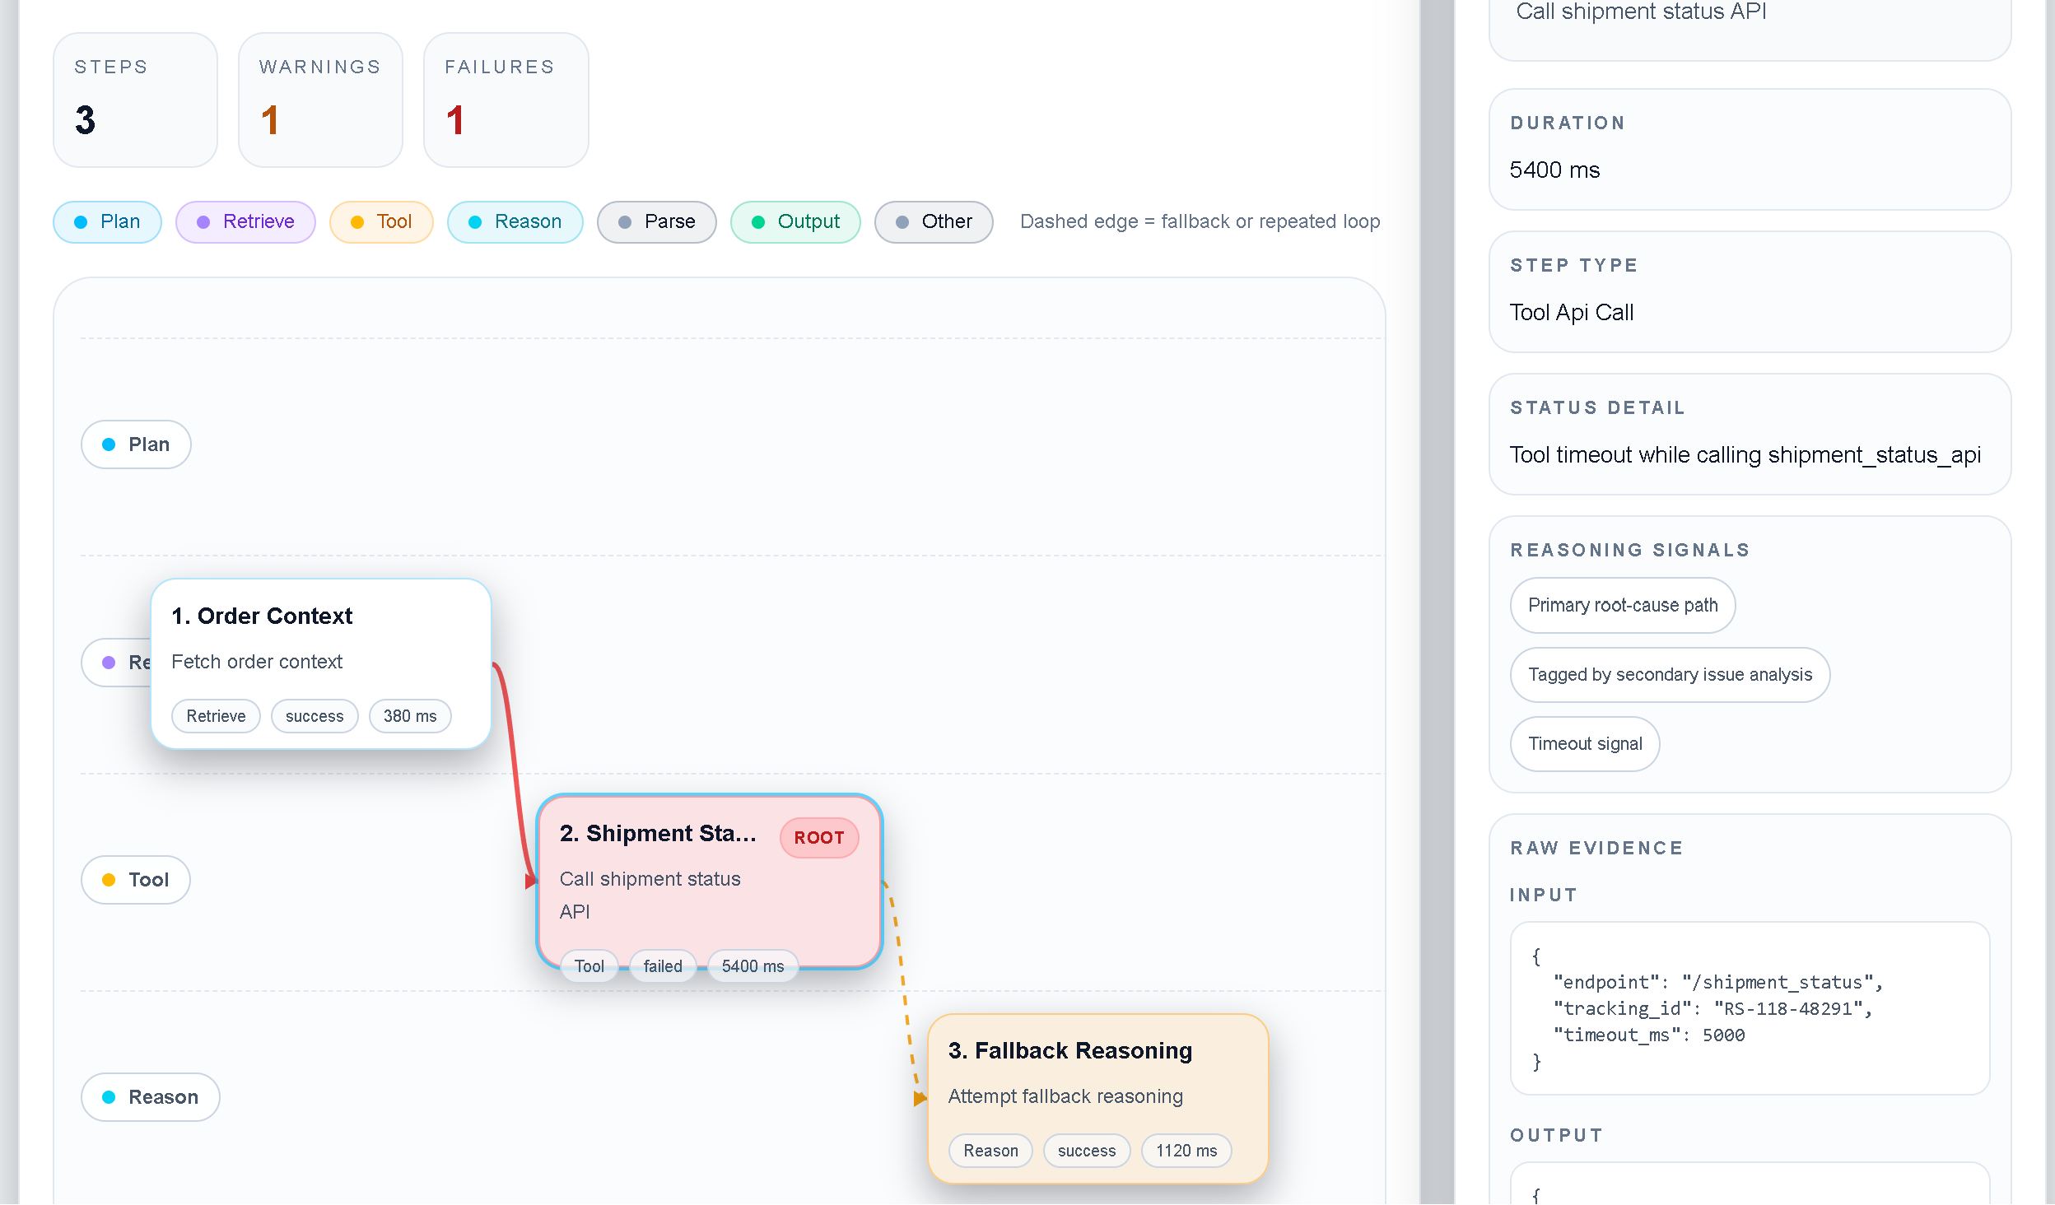The image size is (2055, 1205).
Task: Toggle the Output legend filter chip
Action: [x=795, y=221]
